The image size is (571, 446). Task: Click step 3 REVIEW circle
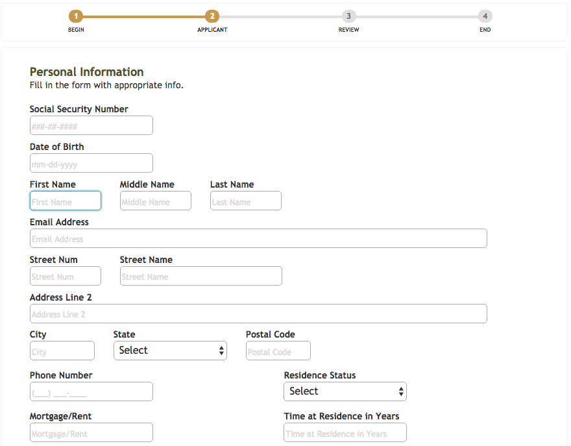click(348, 16)
